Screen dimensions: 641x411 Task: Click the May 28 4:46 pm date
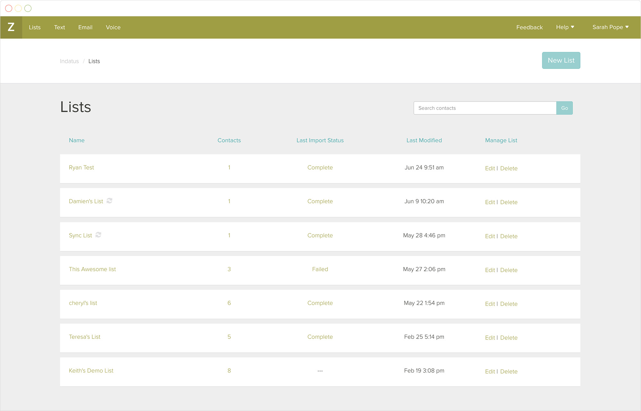click(424, 235)
